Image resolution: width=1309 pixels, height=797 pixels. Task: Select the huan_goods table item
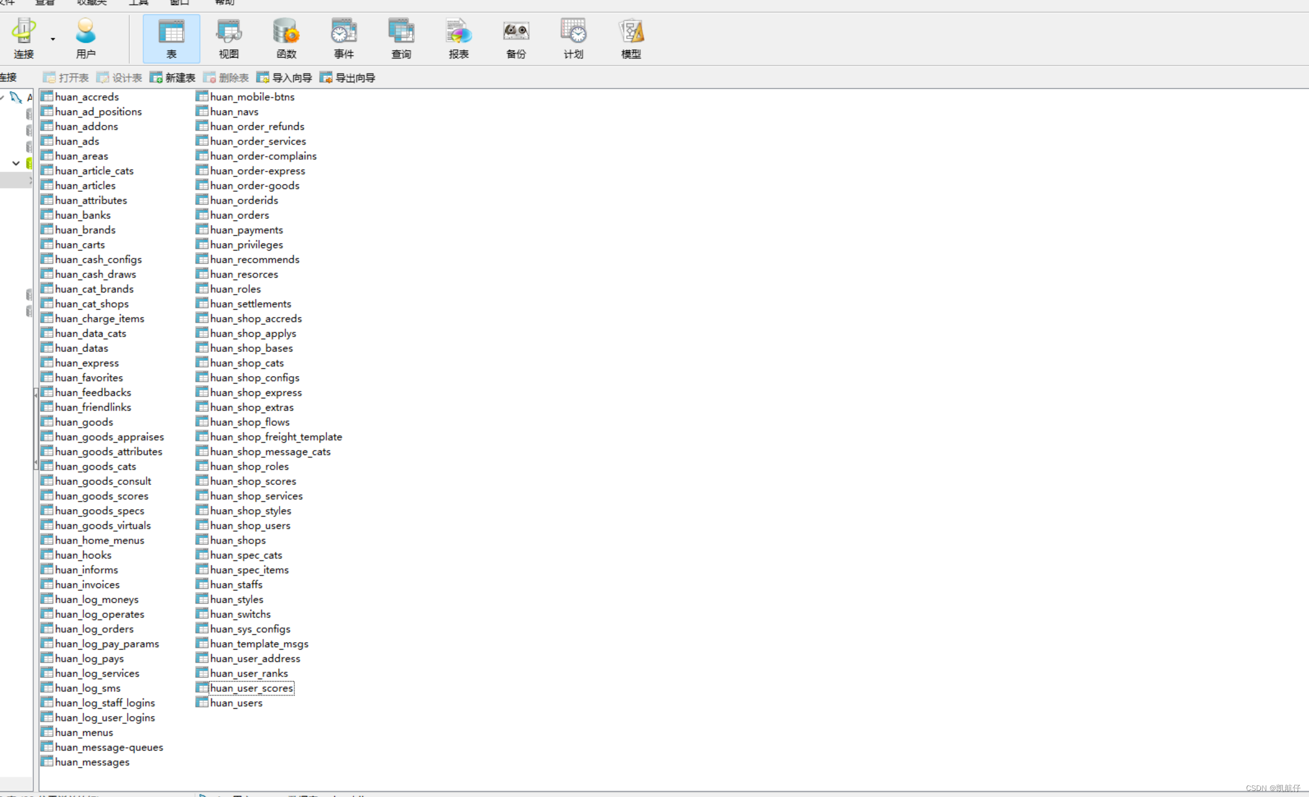[84, 422]
